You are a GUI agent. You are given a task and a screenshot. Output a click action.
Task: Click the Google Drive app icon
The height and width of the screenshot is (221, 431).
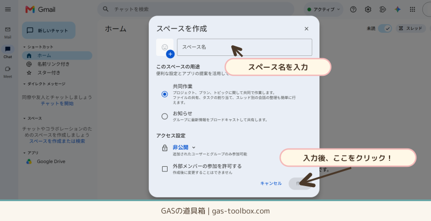tap(29, 161)
